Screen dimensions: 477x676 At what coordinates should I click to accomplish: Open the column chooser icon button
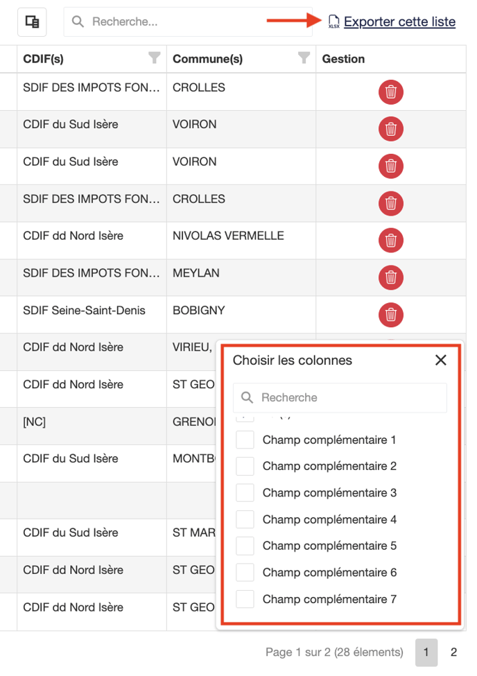(32, 22)
